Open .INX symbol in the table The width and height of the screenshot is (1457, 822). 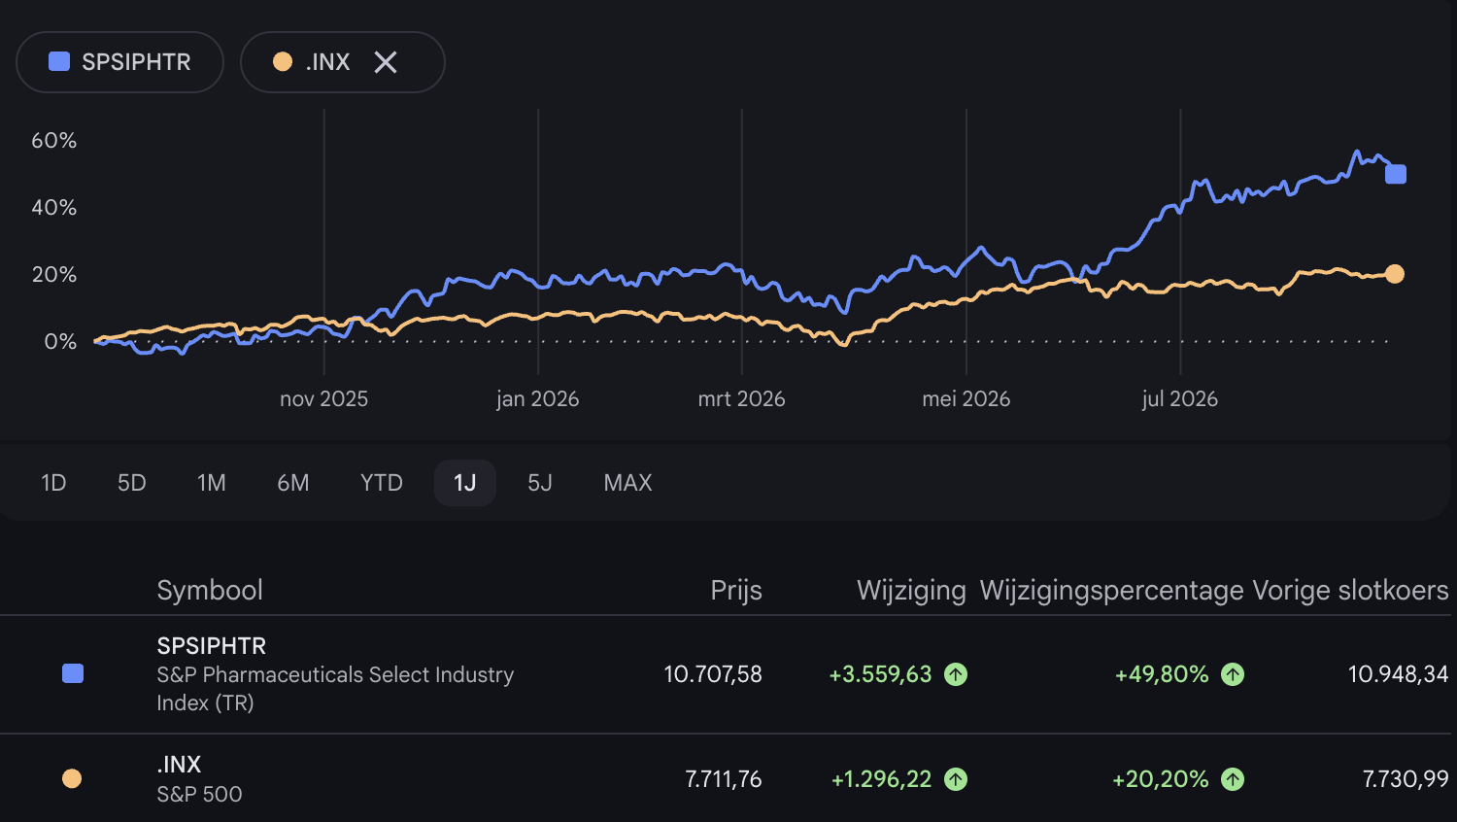(x=180, y=765)
